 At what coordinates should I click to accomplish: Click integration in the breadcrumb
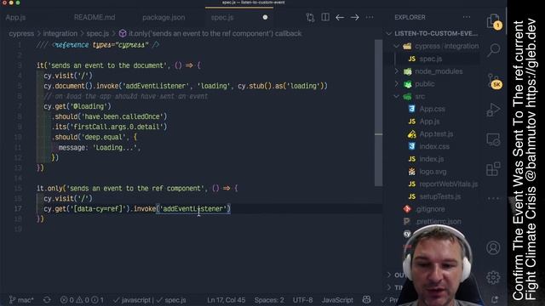tap(60, 33)
